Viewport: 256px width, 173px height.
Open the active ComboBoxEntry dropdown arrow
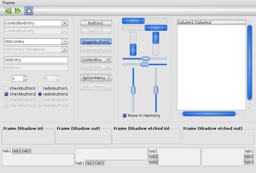[x=65, y=23]
